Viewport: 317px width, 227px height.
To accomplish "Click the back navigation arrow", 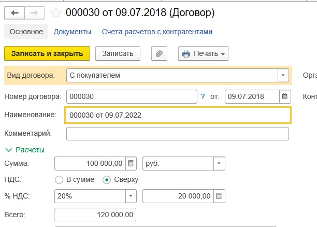I will pos(15,12).
